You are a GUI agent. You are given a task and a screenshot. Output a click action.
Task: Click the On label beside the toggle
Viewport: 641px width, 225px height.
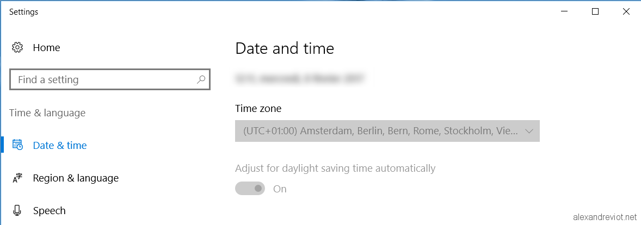tap(280, 189)
